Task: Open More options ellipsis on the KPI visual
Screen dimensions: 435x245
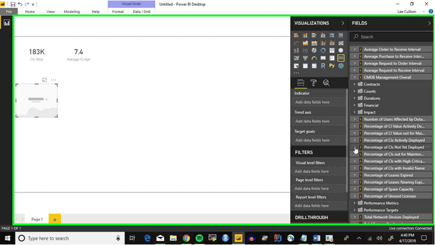Action: 53,80
